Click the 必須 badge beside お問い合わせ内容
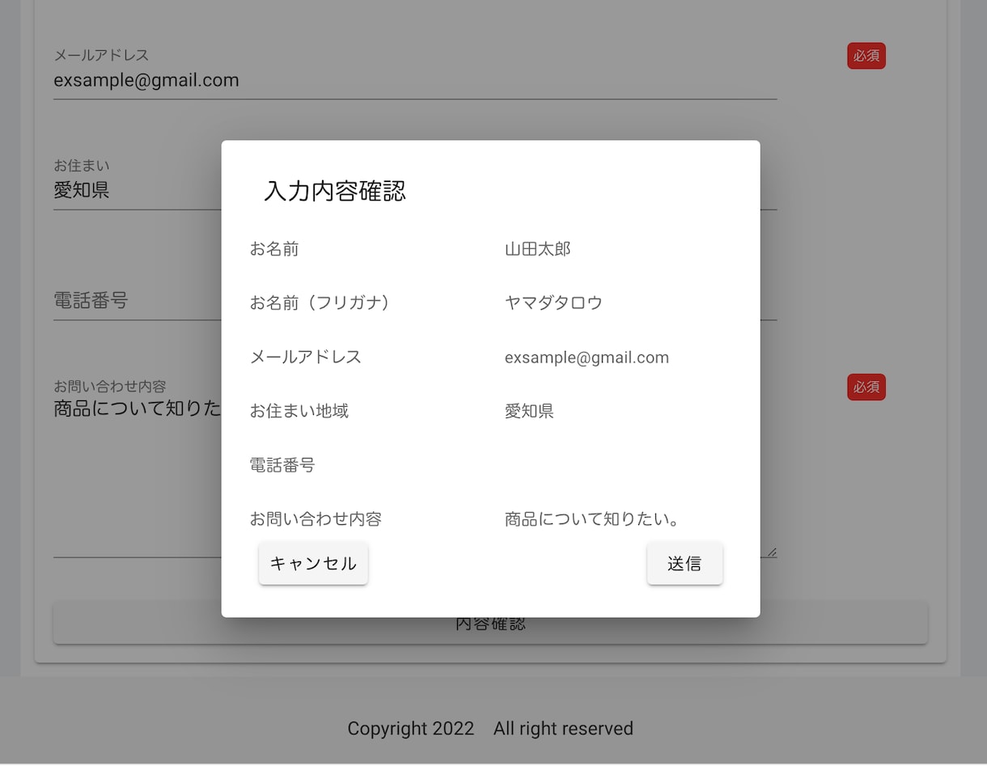The image size is (987, 766). [x=866, y=387]
